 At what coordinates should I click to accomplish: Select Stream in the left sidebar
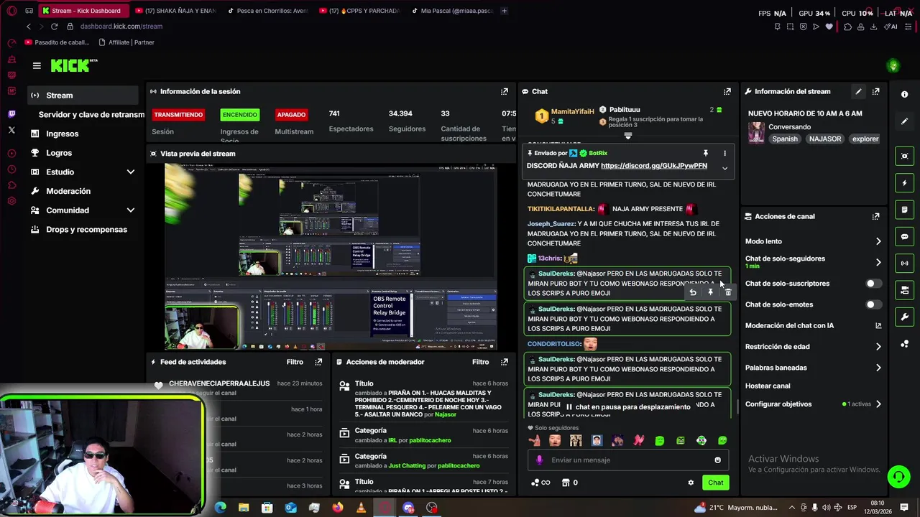[83, 95]
